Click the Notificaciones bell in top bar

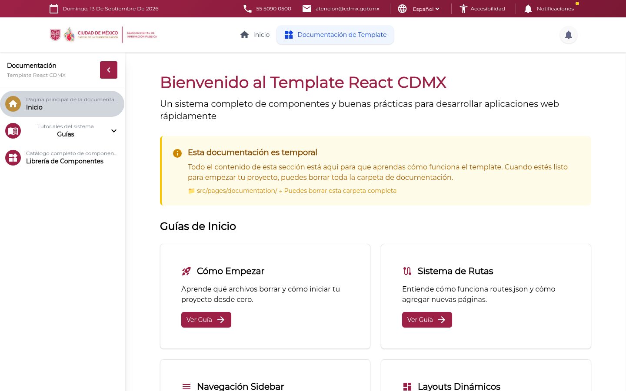tap(528, 9)
